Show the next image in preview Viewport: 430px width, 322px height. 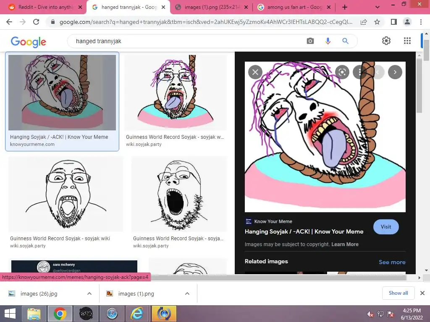pyautogui.click(x=395, y=72)
